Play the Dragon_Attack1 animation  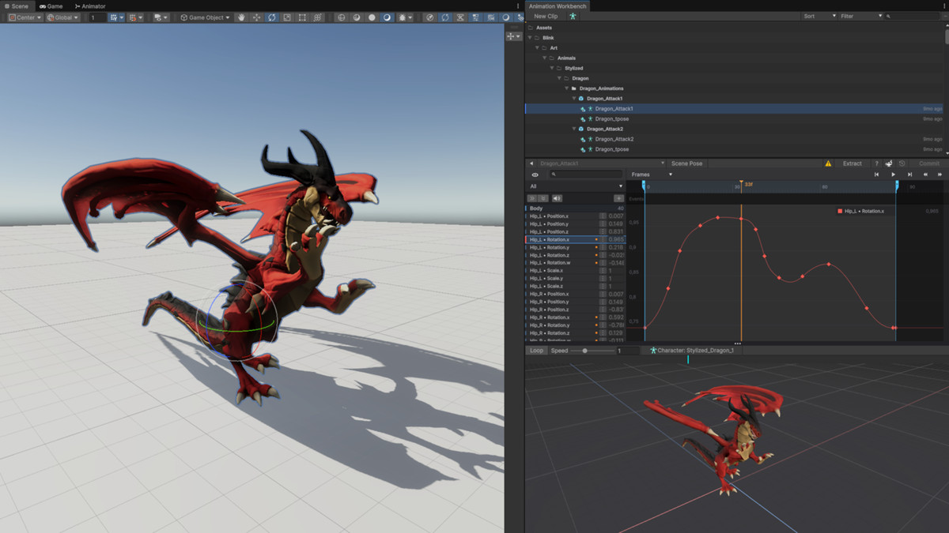point(893,175)
